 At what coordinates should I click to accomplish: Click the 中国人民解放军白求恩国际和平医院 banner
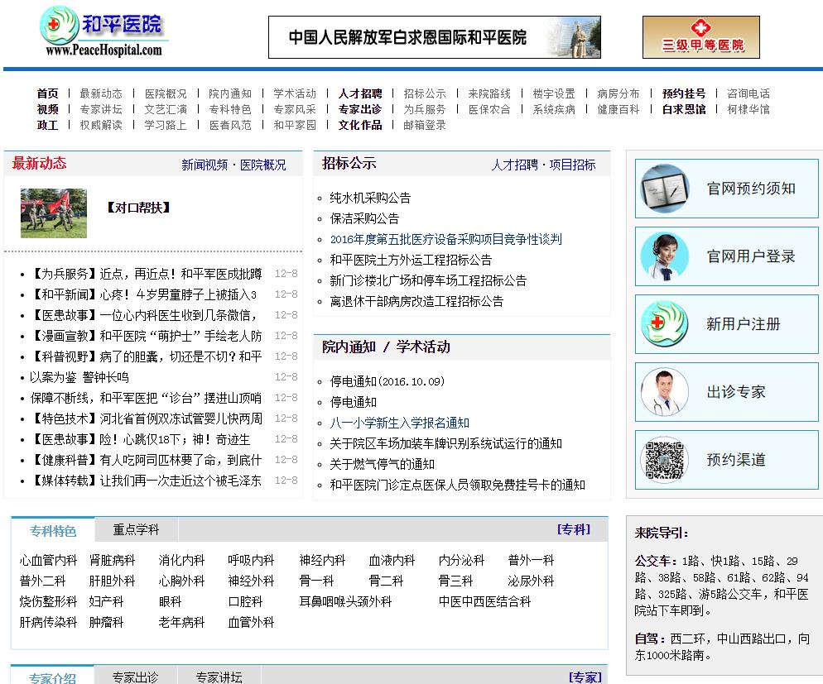point(434,37)
